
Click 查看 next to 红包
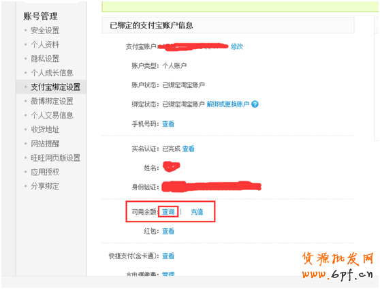(x=168, y=231)
